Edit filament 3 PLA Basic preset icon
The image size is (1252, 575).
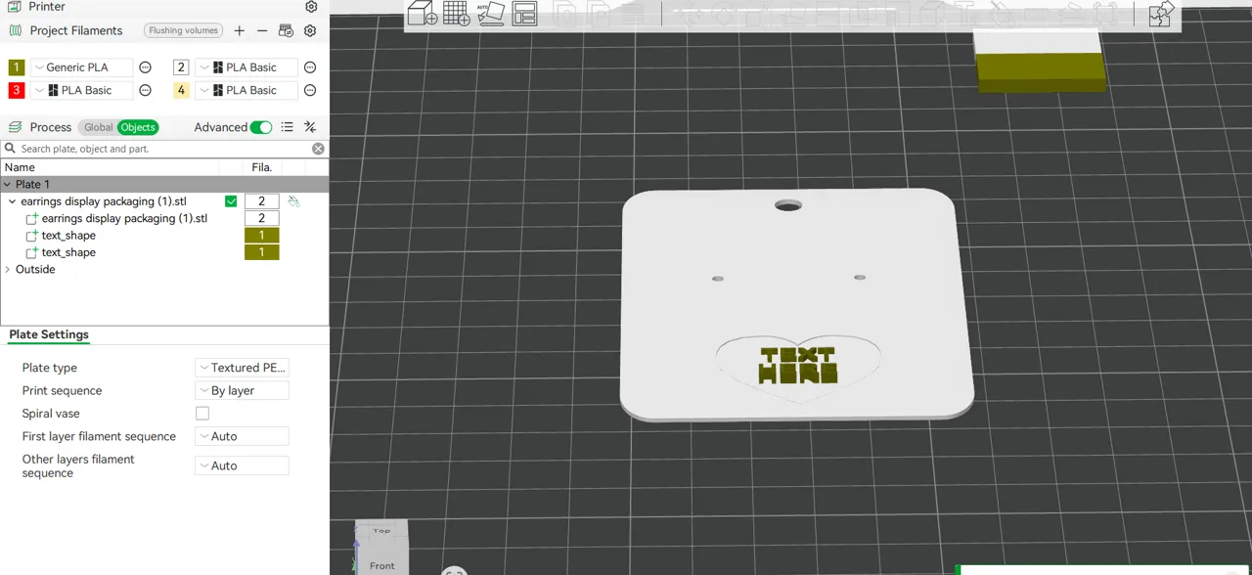pos(145,90)
